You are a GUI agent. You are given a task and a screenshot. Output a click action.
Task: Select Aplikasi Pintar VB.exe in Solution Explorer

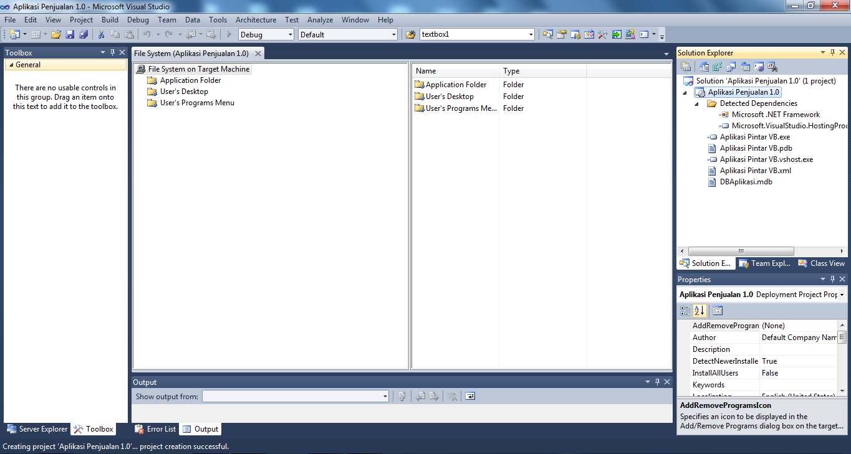point(754,137)
